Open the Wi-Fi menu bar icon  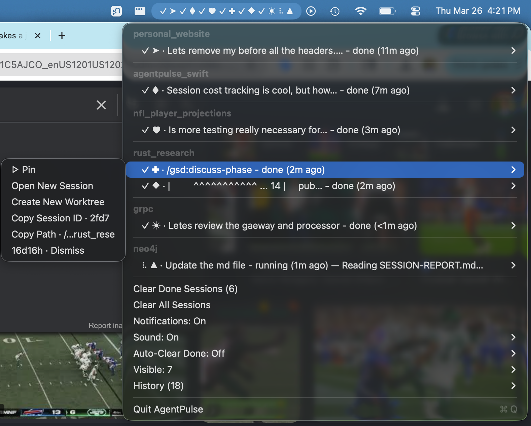[x=360, y=11]
